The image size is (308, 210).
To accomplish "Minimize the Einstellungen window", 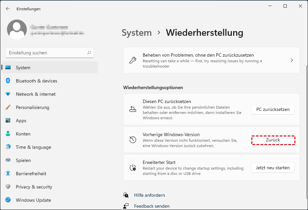I will pos(270,6).
